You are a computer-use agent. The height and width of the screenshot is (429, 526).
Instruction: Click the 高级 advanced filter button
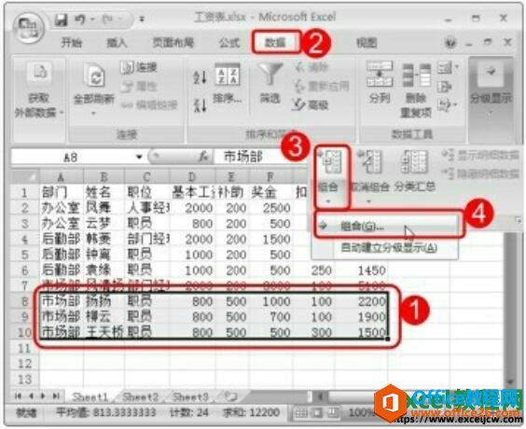(311, 105)
